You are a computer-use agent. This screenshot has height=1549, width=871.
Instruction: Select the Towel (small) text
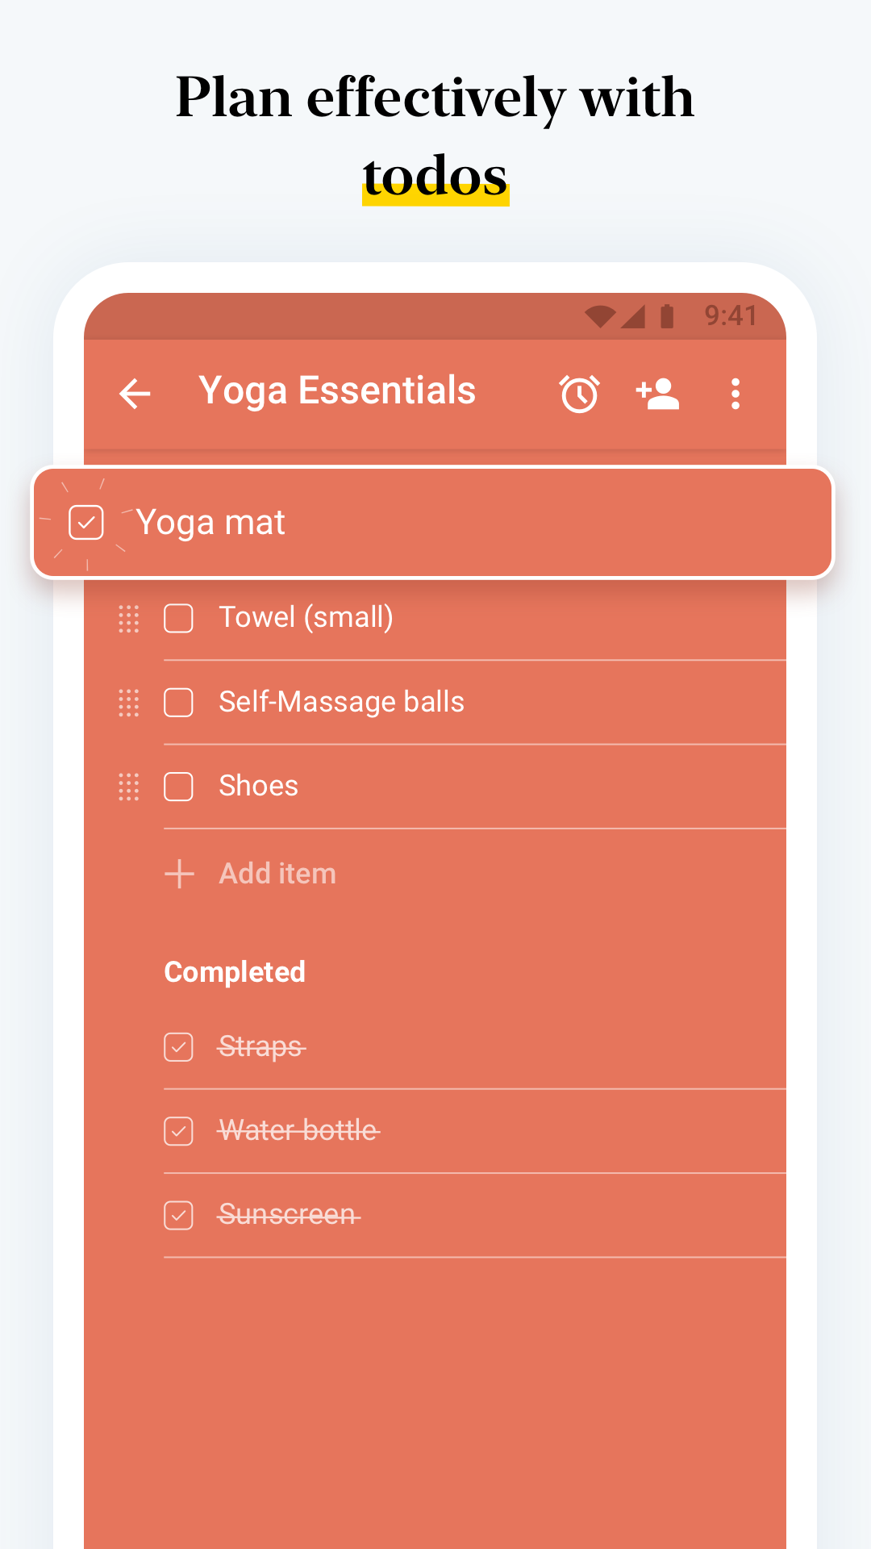click(307, 617)
